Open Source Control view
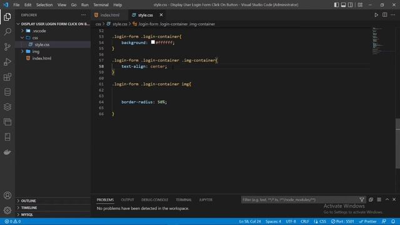Viewport: 400px width, 225px height. point(7,47)
